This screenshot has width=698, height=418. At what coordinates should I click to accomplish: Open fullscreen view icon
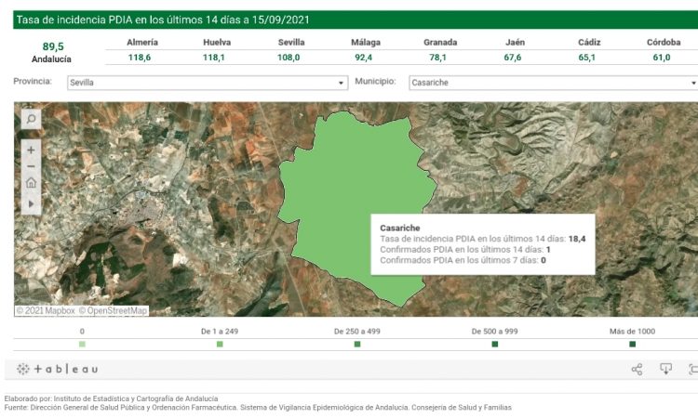(x=693, y=370)
